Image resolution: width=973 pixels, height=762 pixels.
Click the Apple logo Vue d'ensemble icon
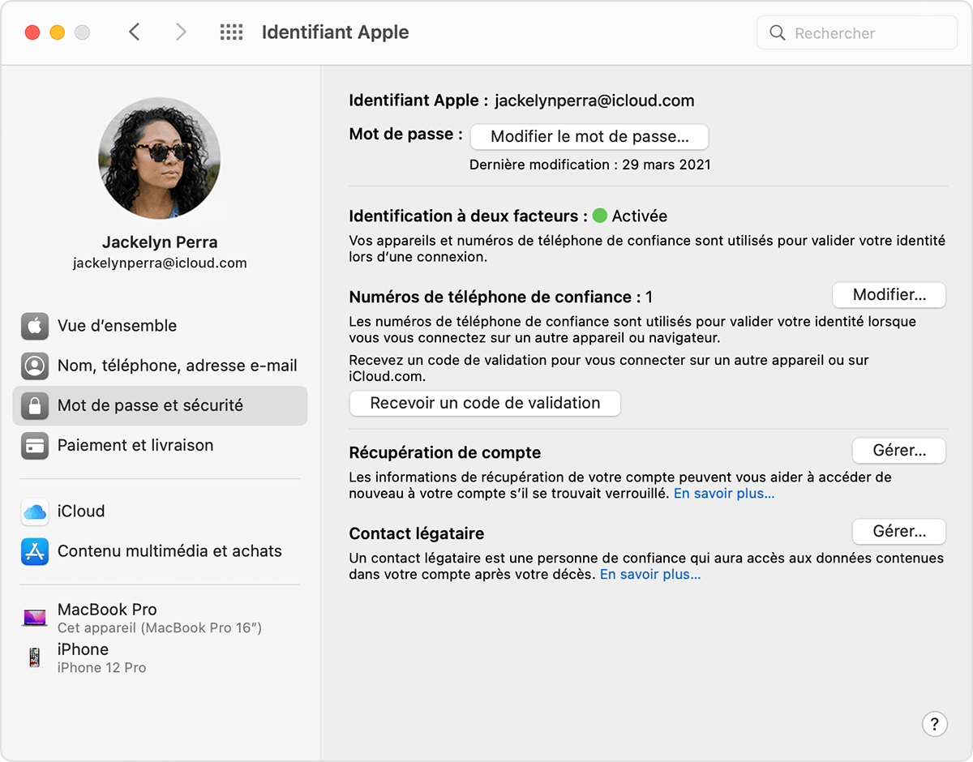coord(35,326)
